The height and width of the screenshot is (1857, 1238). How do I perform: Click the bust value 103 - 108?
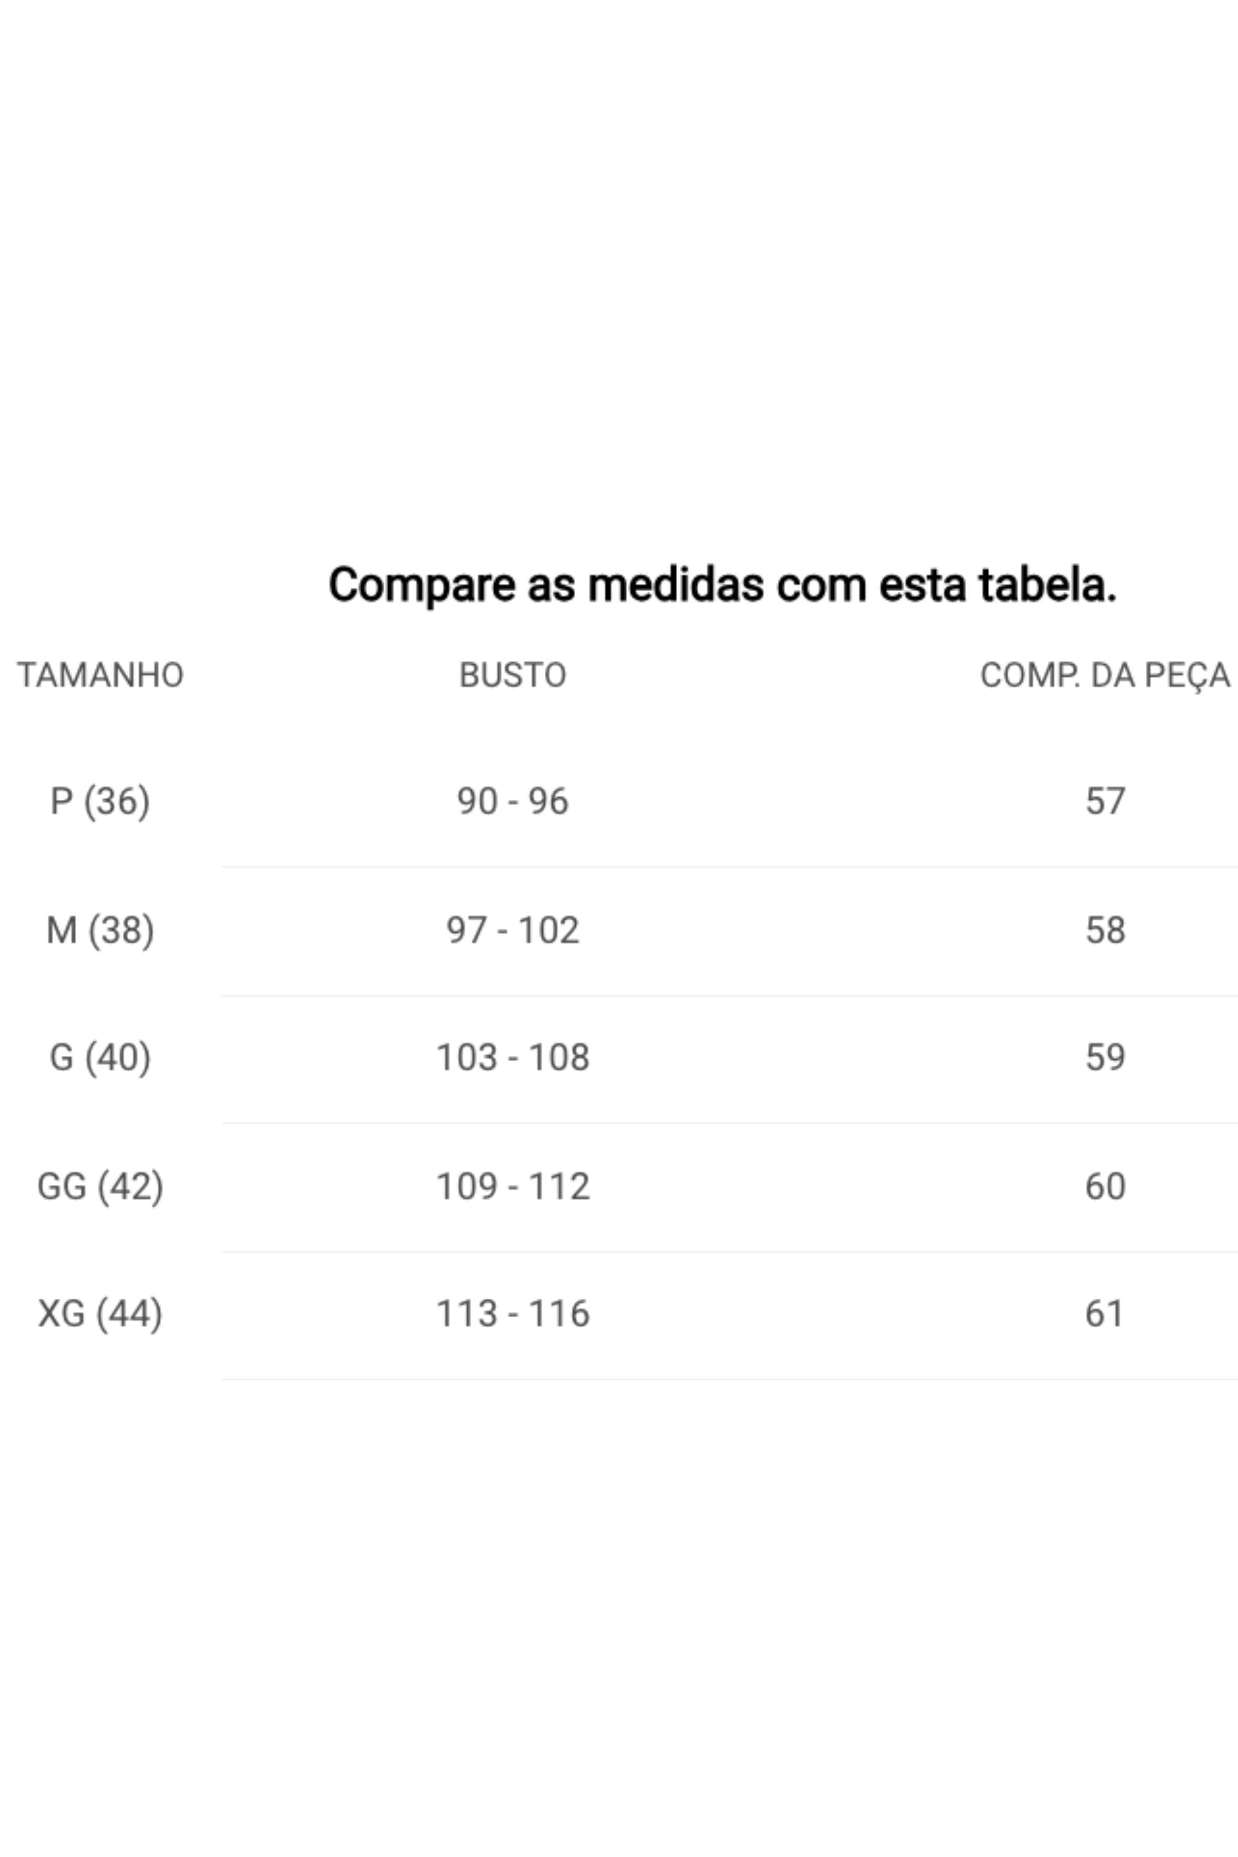513,1057
